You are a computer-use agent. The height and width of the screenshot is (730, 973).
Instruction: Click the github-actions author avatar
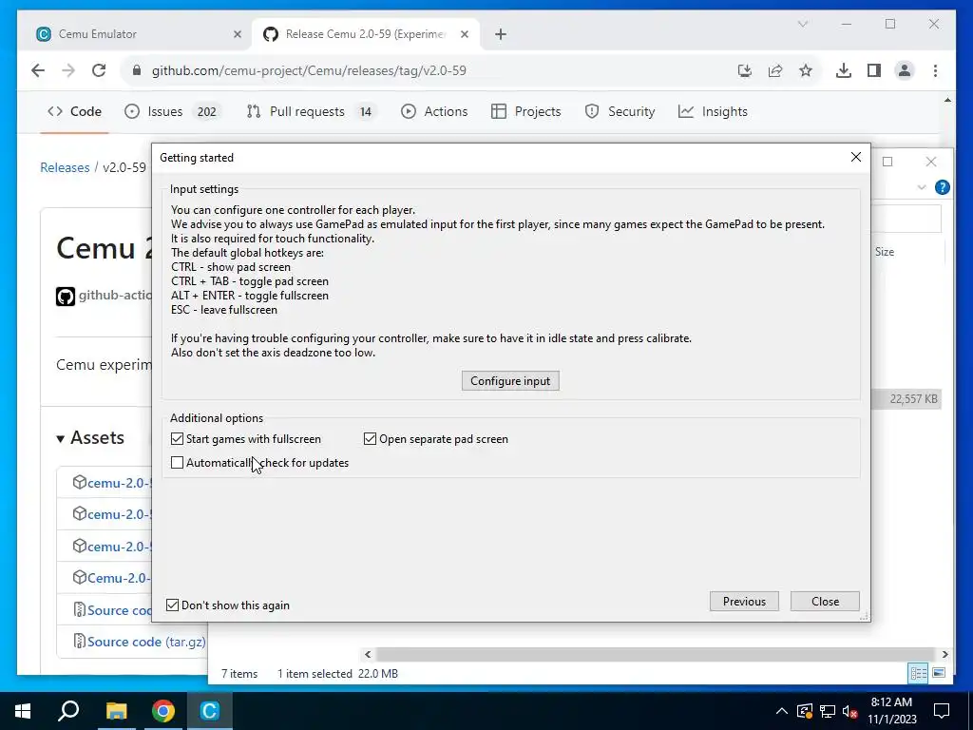(66, 297)
